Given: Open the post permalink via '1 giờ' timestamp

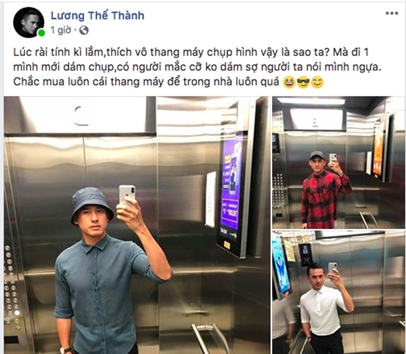Looking at the screenshot, I should click(x=61, y=30).
